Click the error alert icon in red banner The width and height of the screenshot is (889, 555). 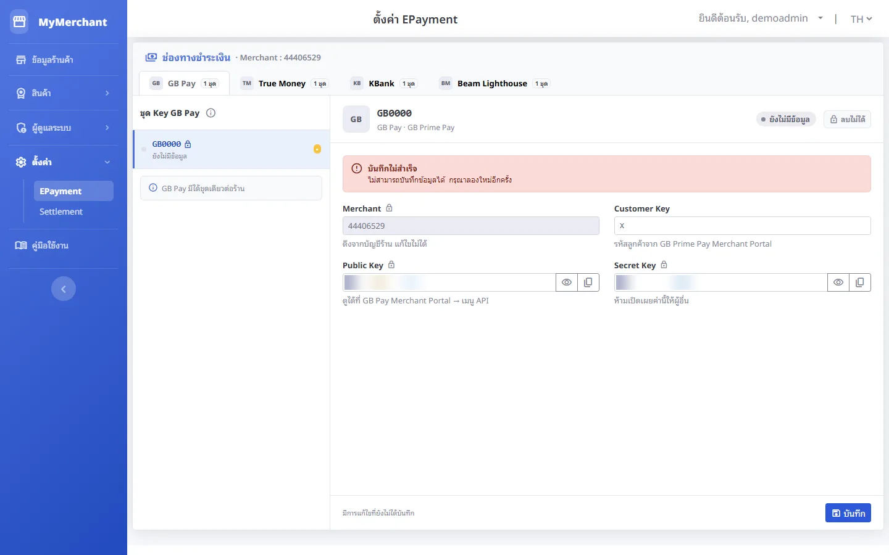(357, 168)
